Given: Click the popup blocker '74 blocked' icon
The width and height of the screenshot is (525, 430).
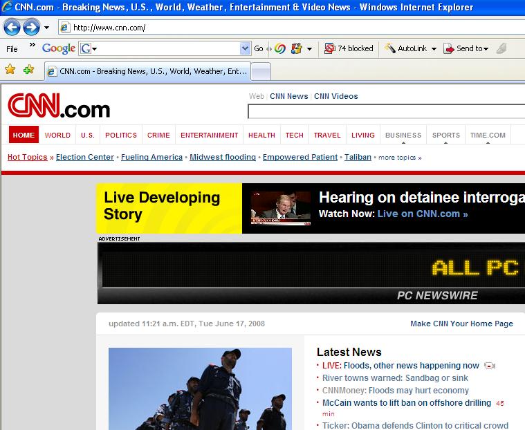Looking at the screenshot, I should 349,48.
